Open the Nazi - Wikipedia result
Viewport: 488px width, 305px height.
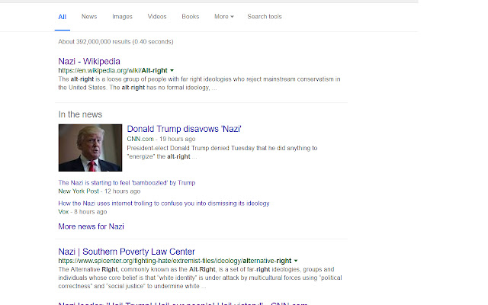[x=89, y=61]
